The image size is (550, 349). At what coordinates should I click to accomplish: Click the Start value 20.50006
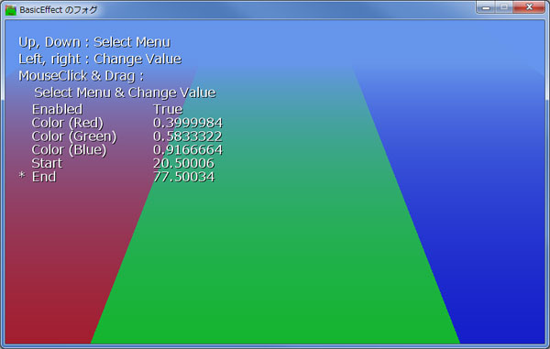click(183, 163)
